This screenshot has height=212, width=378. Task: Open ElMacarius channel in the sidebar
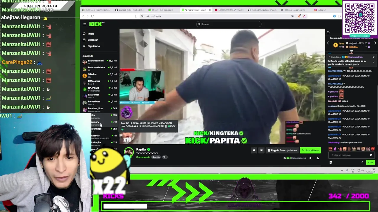[100, 82]
